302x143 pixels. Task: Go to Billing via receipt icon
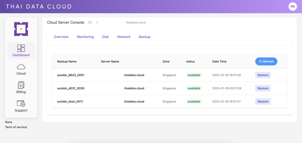pyautogui.click(x=21, y=85)
